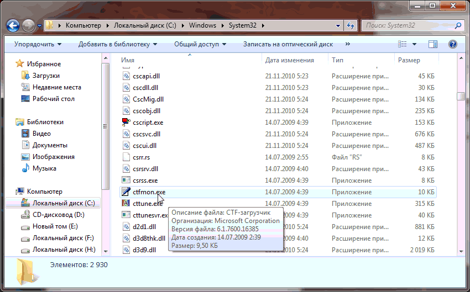
Task: Open the Общий доступ menu
Action: (200, 44)
